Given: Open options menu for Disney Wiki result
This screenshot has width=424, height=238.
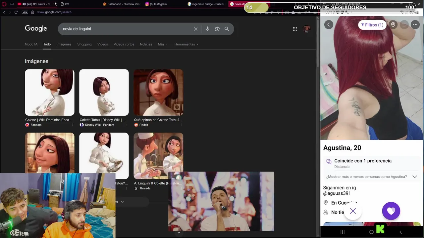Looking at the screenshot, I should point(127,125).
